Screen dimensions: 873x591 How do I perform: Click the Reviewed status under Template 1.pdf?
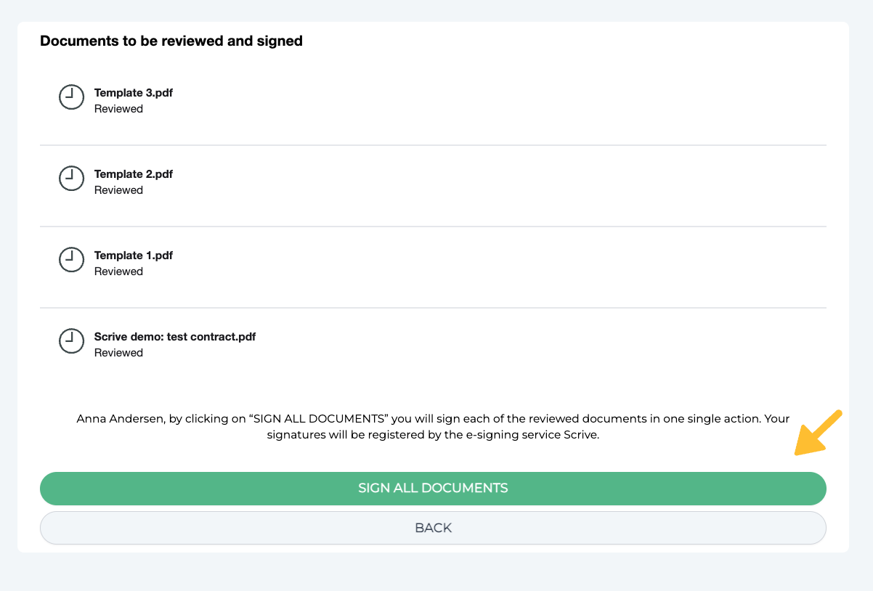[118, 272]
